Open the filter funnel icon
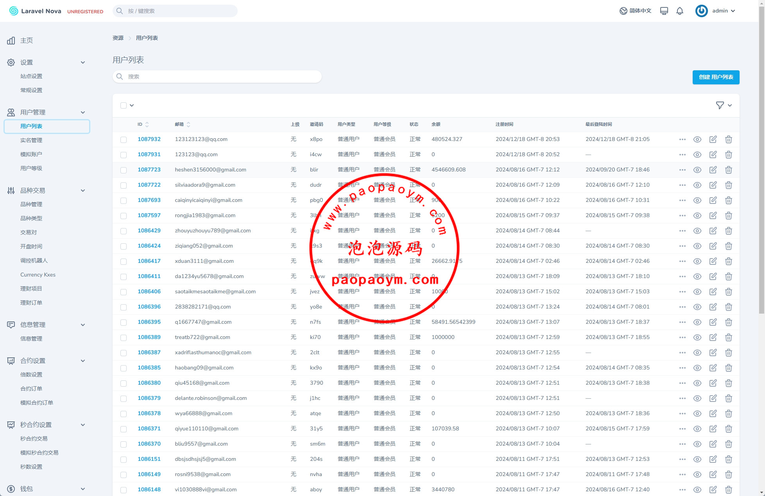Viewport: 765px width, 496px height. point(720,105)
